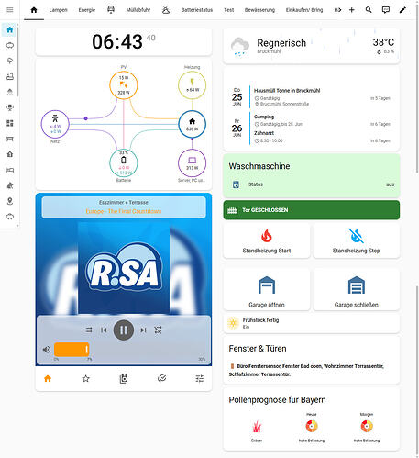Open the Camping calendar event

pyautogui.click(x=322, y=120)
